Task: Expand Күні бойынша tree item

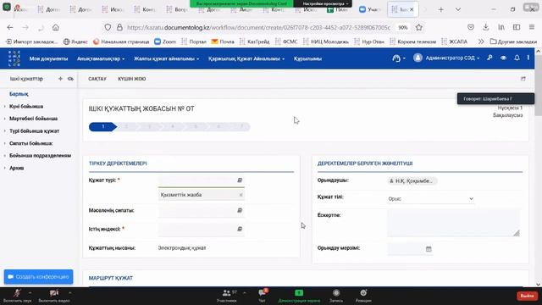Action: [x=26, y=107]
